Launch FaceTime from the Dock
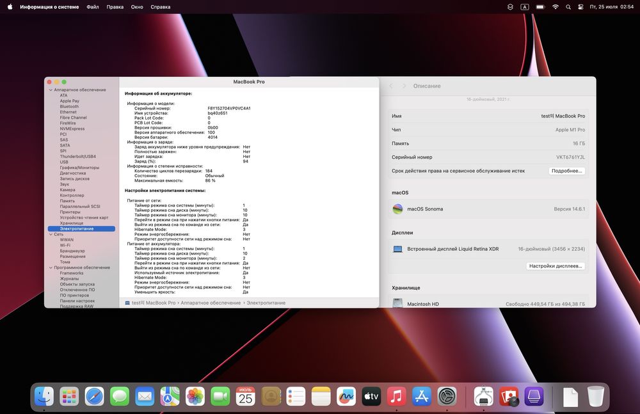 tap(220, 396)
